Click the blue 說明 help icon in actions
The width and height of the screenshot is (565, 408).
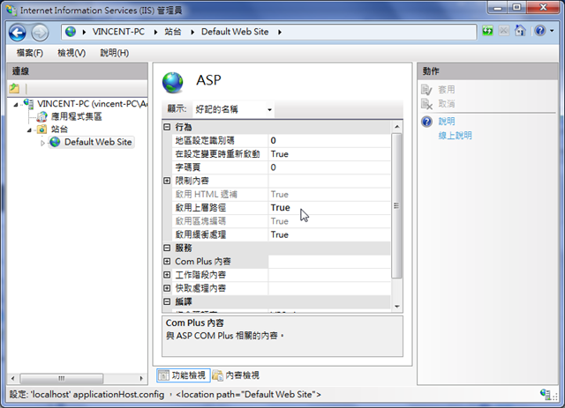426,122
